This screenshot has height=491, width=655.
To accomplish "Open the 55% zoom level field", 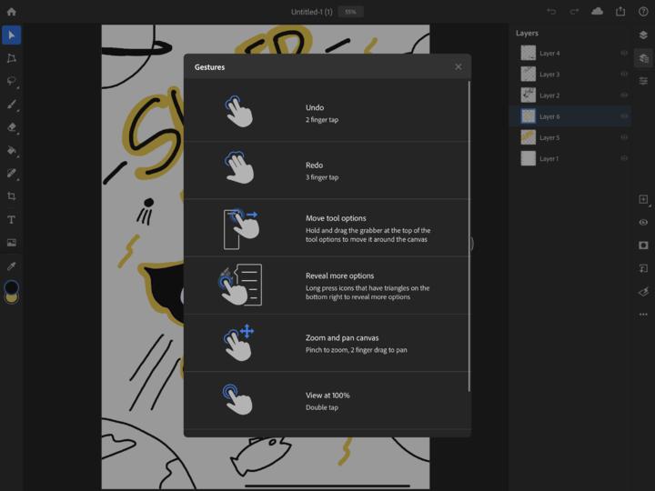I will point(350,12).
